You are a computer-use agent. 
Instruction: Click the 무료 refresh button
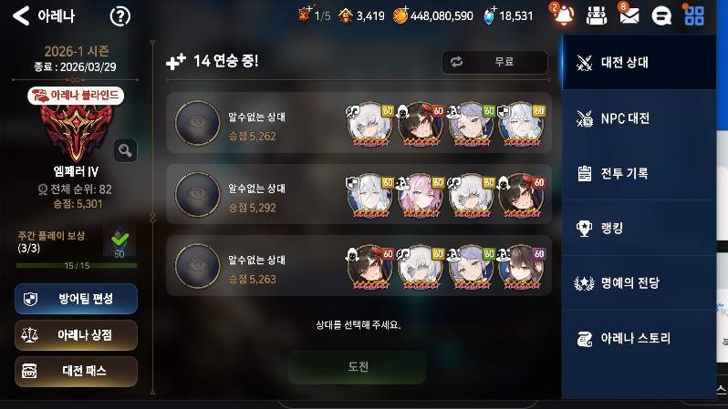point(495,62)
